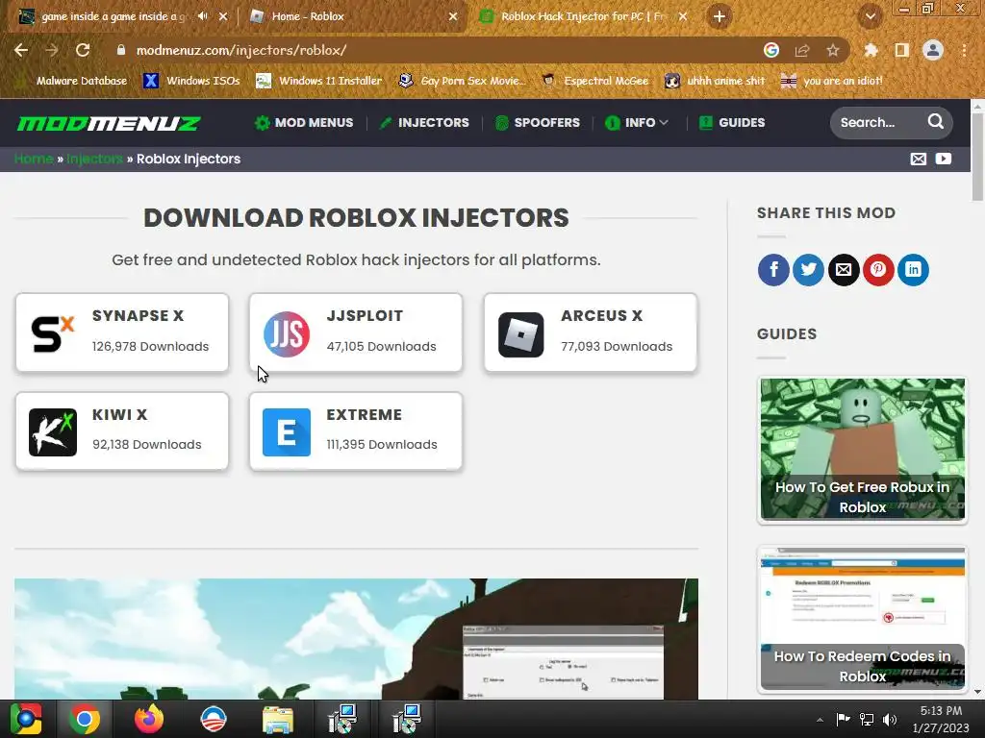Open Chrome from the taskbar
985x738 pixels.
pos(85,719)
